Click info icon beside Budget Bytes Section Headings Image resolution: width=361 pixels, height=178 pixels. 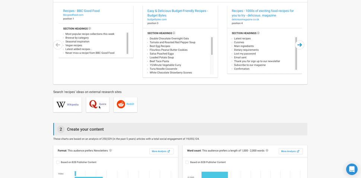click(174, 33)
